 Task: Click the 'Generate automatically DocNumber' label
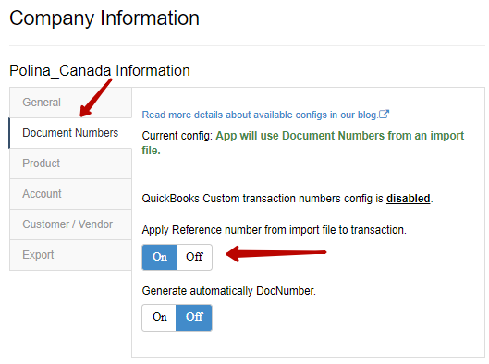229,291
